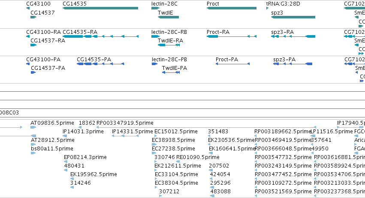Click the AT09836.5prime EST label
Image resolution: width=365 pixels, height=198 pixels.
(x=52, y=123)
